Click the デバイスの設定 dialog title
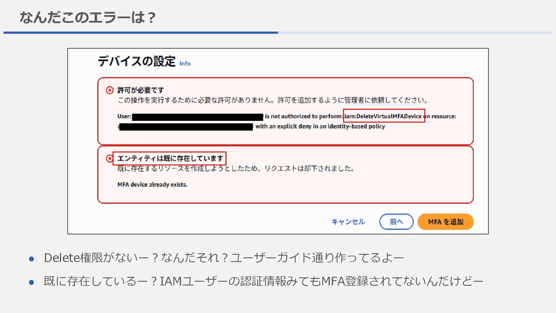This screenshot has width=556, height=313. [137, 61]
